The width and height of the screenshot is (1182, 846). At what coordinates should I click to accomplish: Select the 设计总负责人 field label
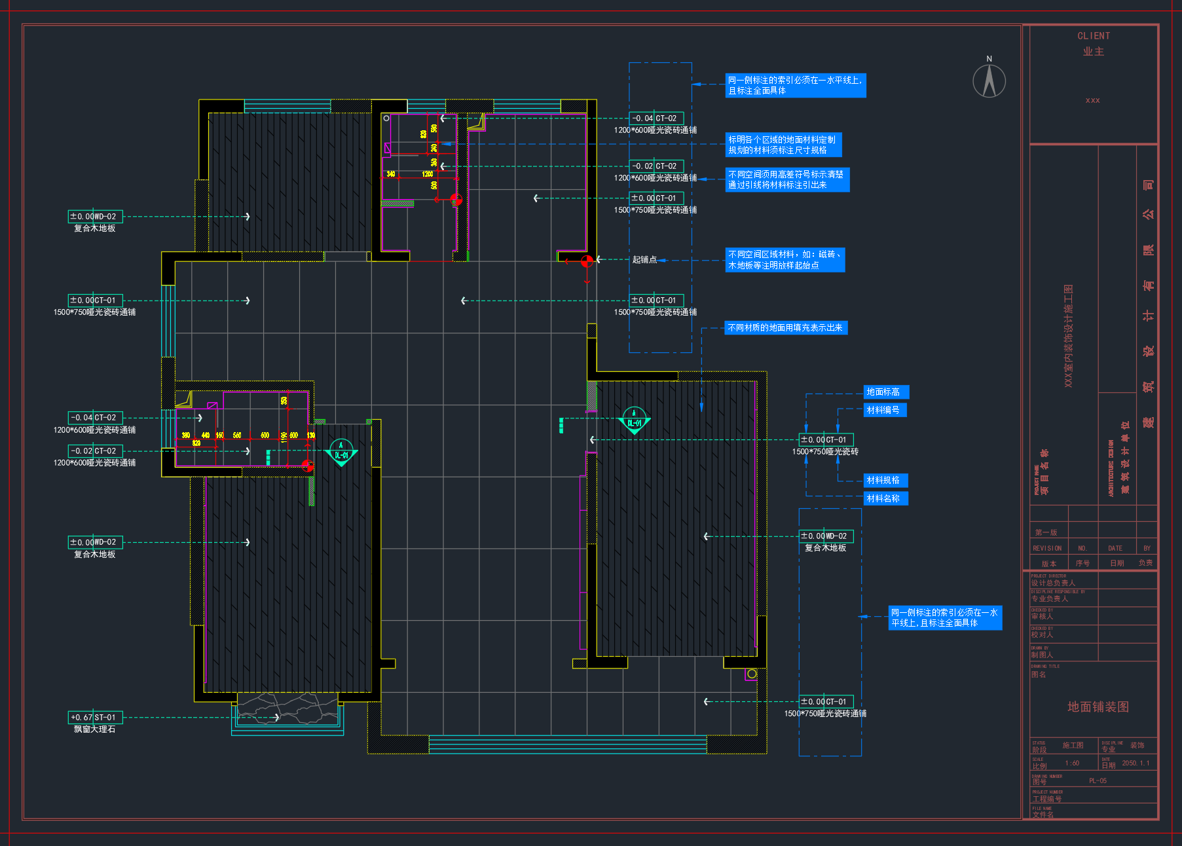click(x=1053, y=583)
